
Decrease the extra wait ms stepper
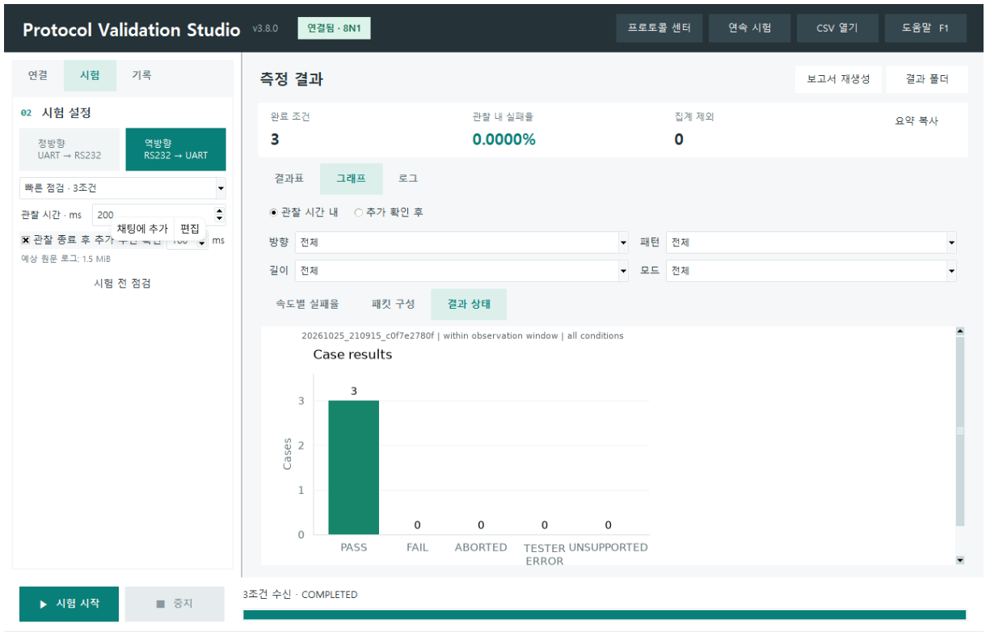[202, 244]
